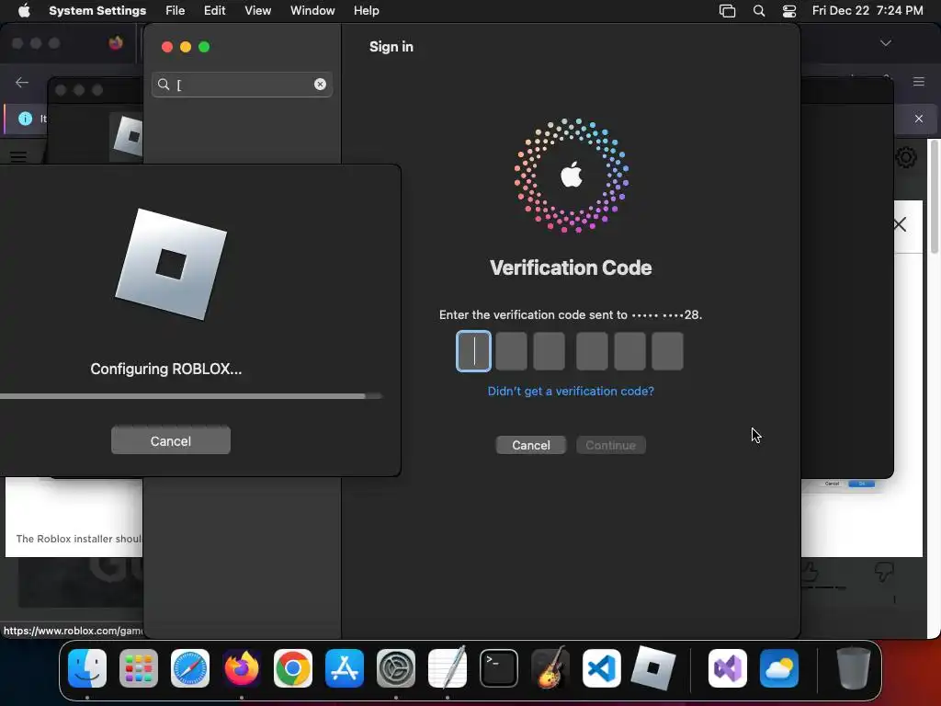Click the "Didn't get a verification code?" link

click(571, 391)
